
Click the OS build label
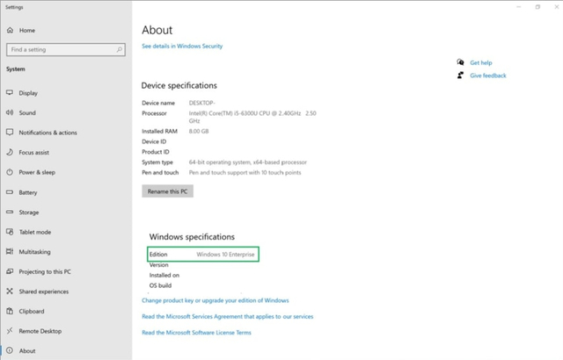click(160, 285)
